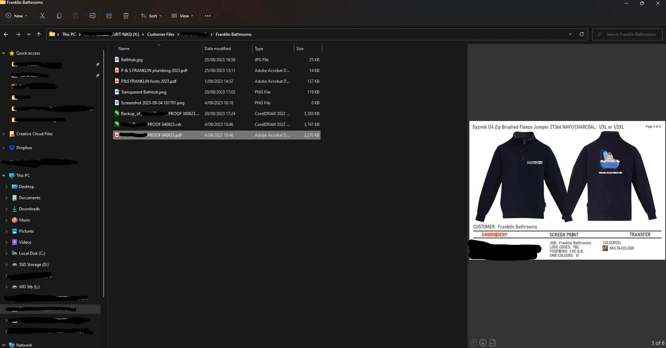Viewport: 666px width, 348px height.
Task: Expand the Desktop tree node
Action: (7, 187)
